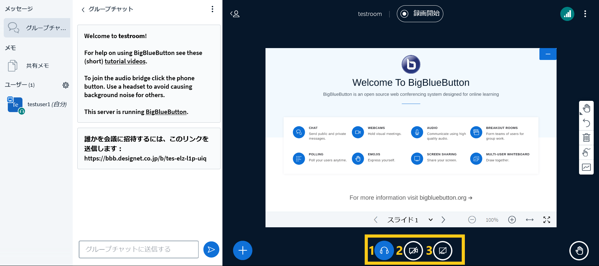
Task: Click the SCREEN SHARING icon on slide
Action: [x=417, y=159]
